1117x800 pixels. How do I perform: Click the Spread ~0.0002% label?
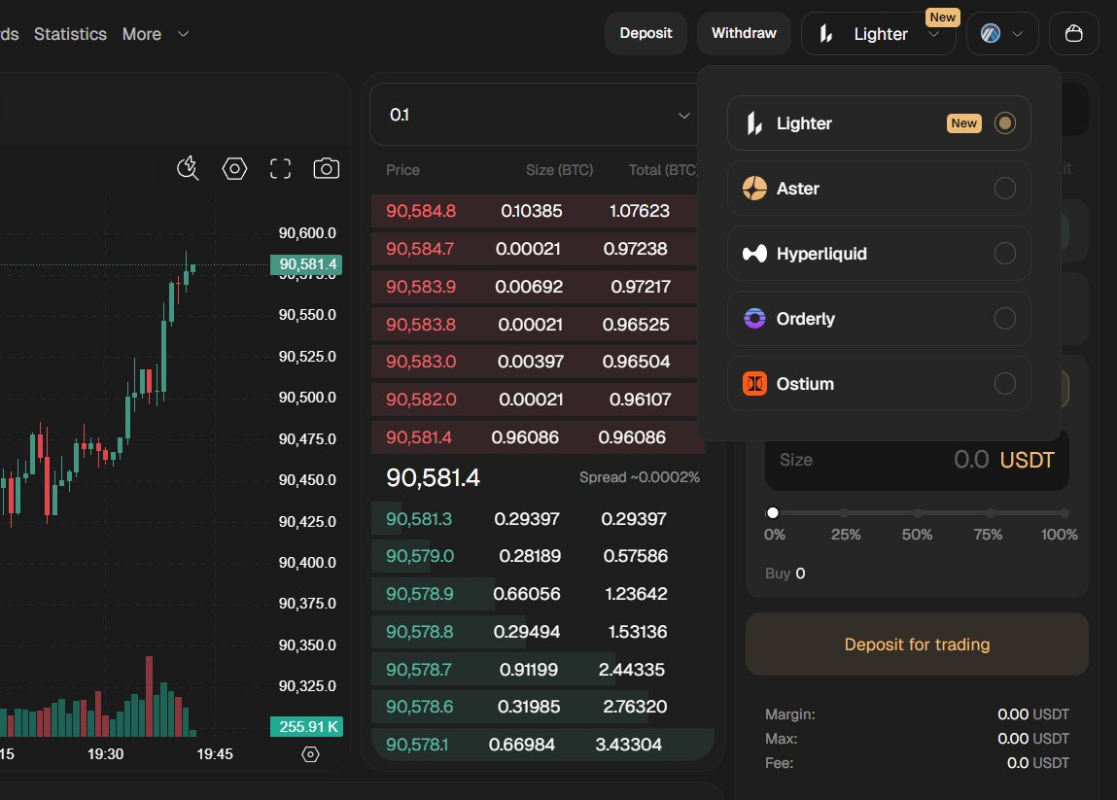(x=639, y=477)
